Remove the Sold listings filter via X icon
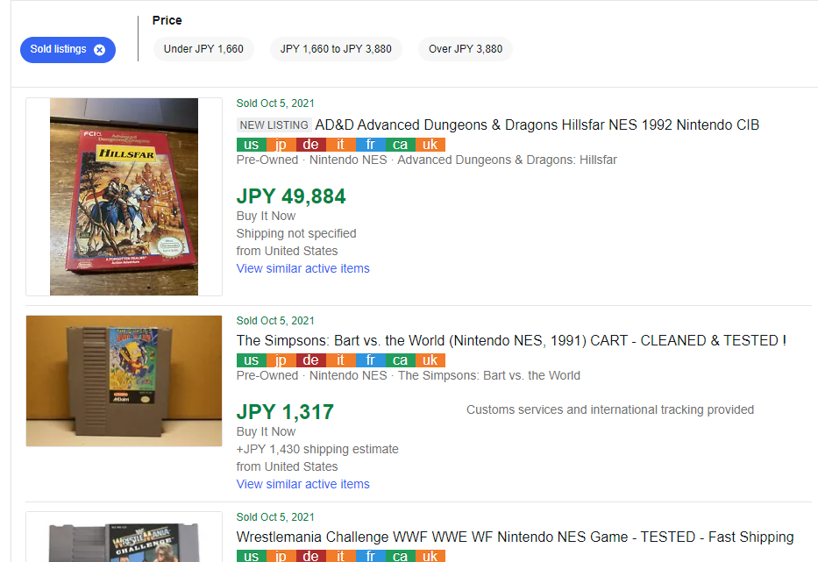 99,50
